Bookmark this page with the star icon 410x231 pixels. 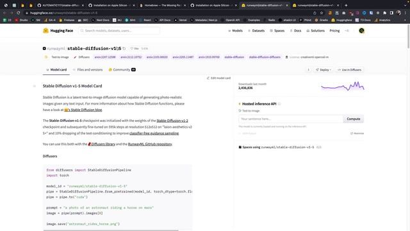[x=322, y=13]
